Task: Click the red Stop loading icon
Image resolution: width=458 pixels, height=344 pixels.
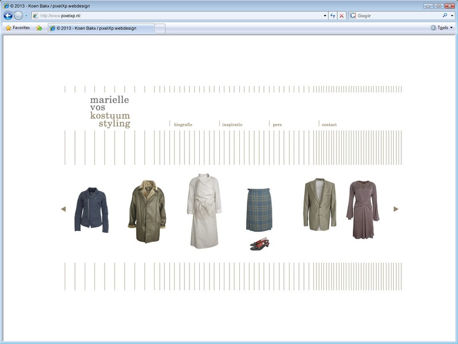Action: (x=342, y=15)
